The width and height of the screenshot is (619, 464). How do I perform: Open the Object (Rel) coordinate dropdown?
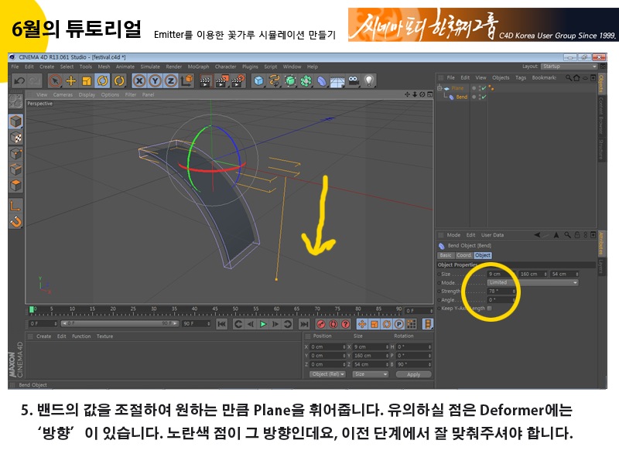click(327, 374)
